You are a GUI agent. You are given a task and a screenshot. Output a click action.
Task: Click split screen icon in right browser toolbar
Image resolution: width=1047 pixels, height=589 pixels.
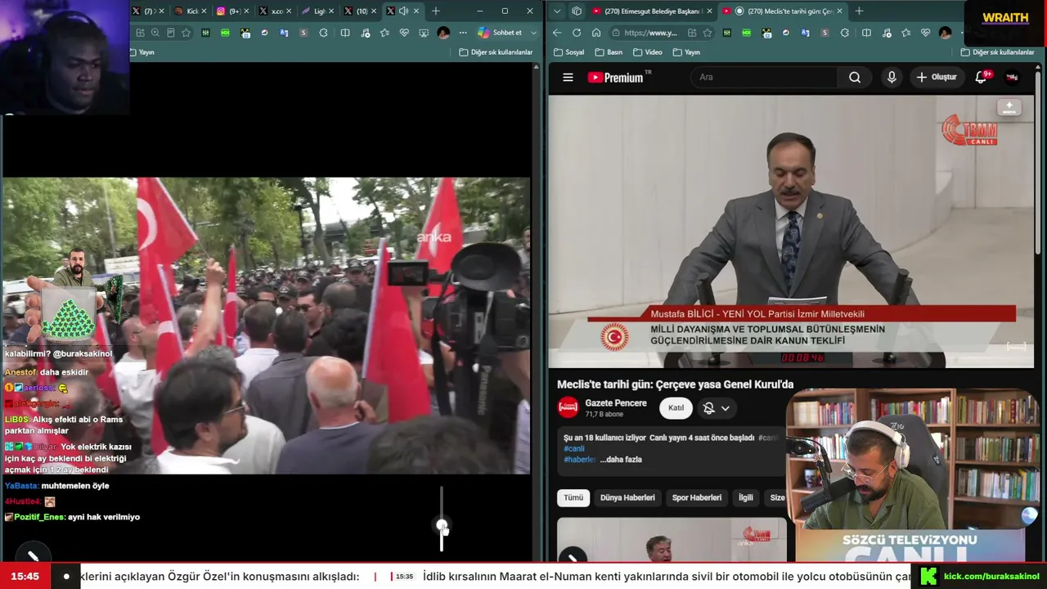click(x=866, y=33)
